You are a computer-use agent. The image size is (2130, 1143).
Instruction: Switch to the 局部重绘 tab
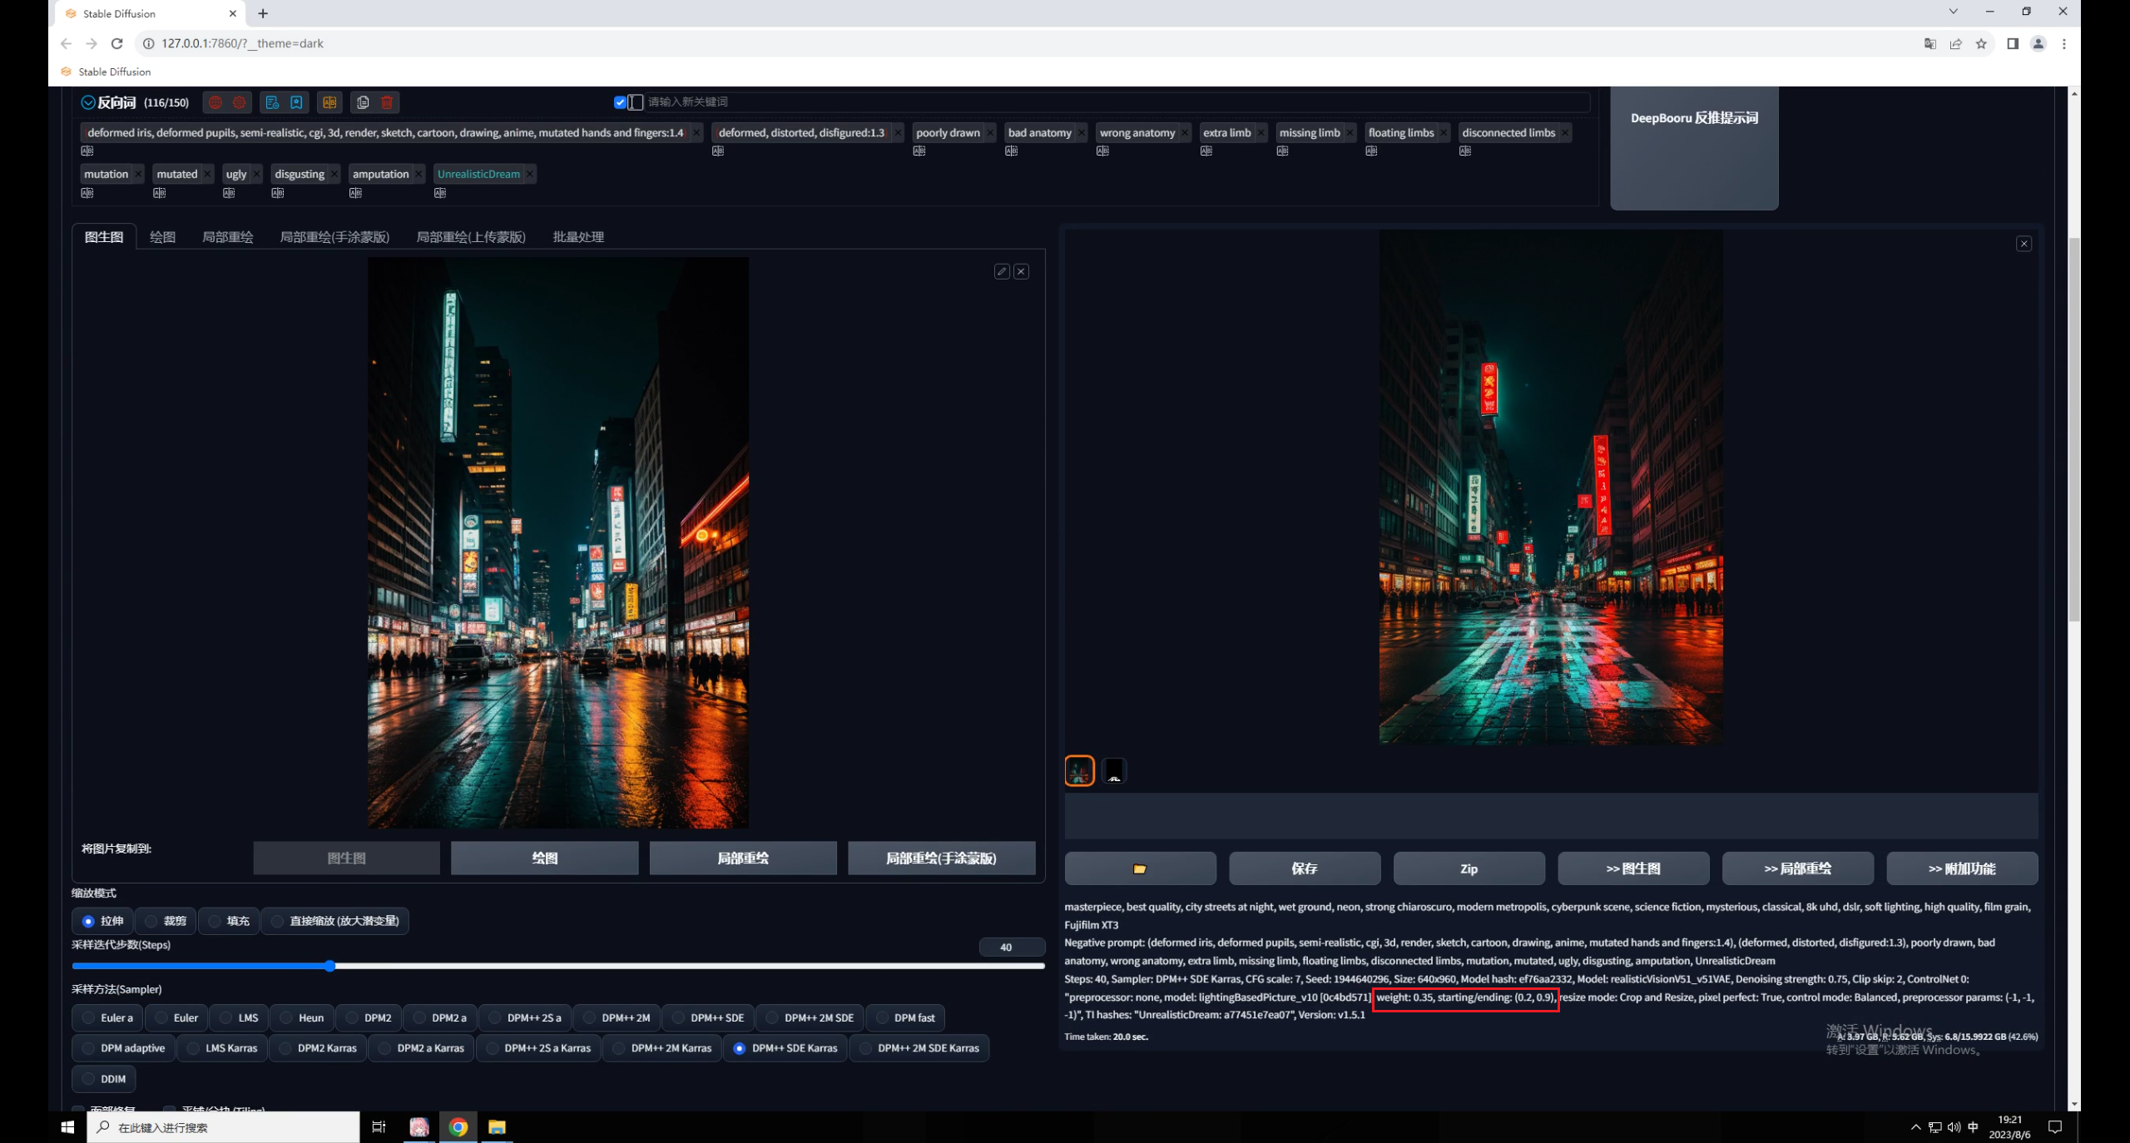point(227,237)
